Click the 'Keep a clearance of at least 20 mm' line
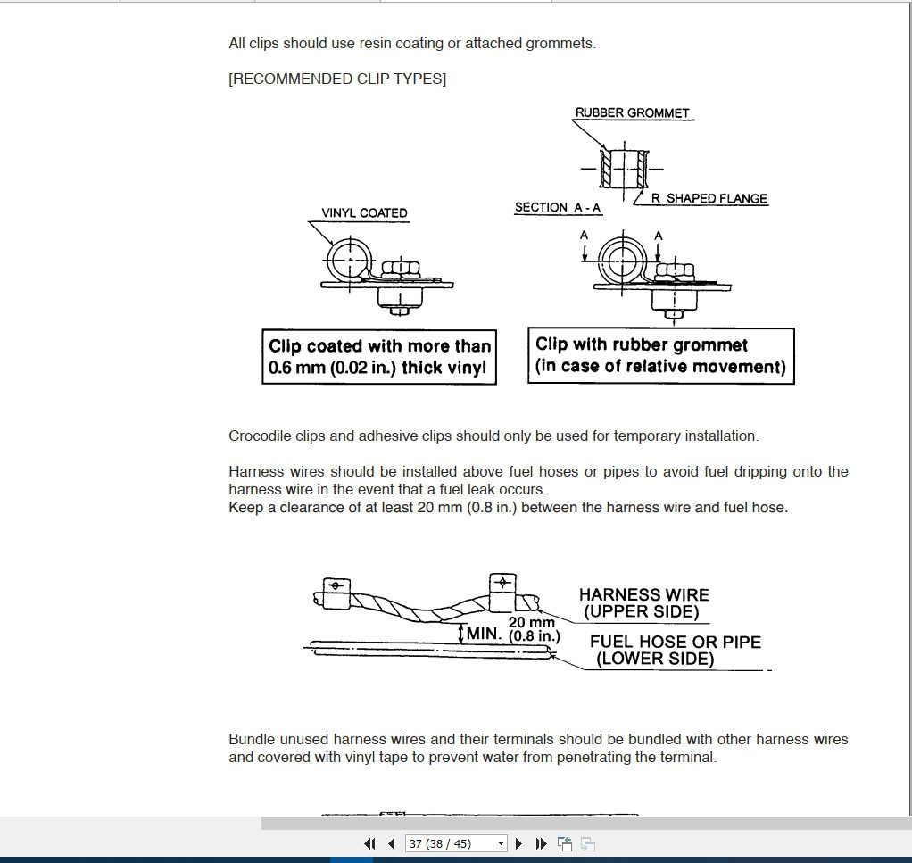This screenshot has height=863, width=912. [509, 508]
